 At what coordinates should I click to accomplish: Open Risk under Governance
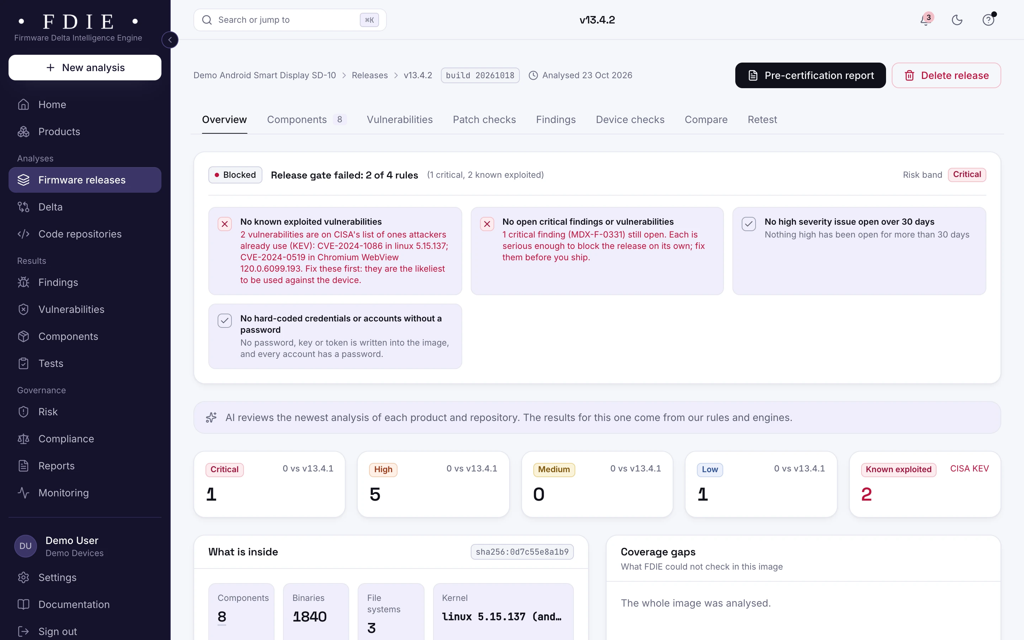[85, 412]
